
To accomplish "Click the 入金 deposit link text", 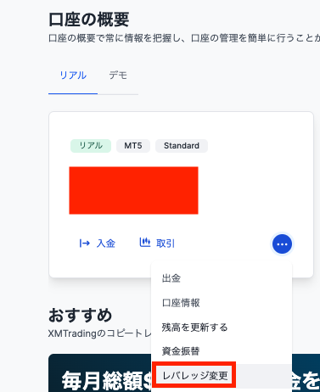I will tap(106, 244).
